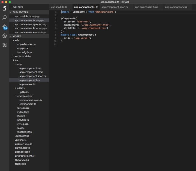Open app.component.spec.ts in Open Editors list
The width and height of the screenshot is (196, 171).
(x=29, y=24)
